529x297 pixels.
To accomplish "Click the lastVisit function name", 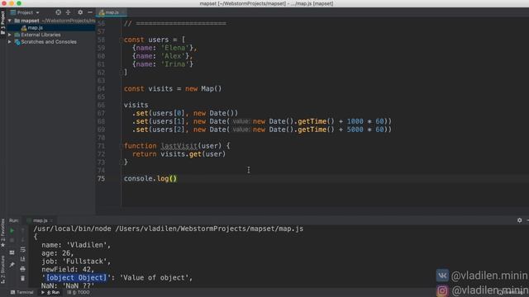I will (179, 146).
